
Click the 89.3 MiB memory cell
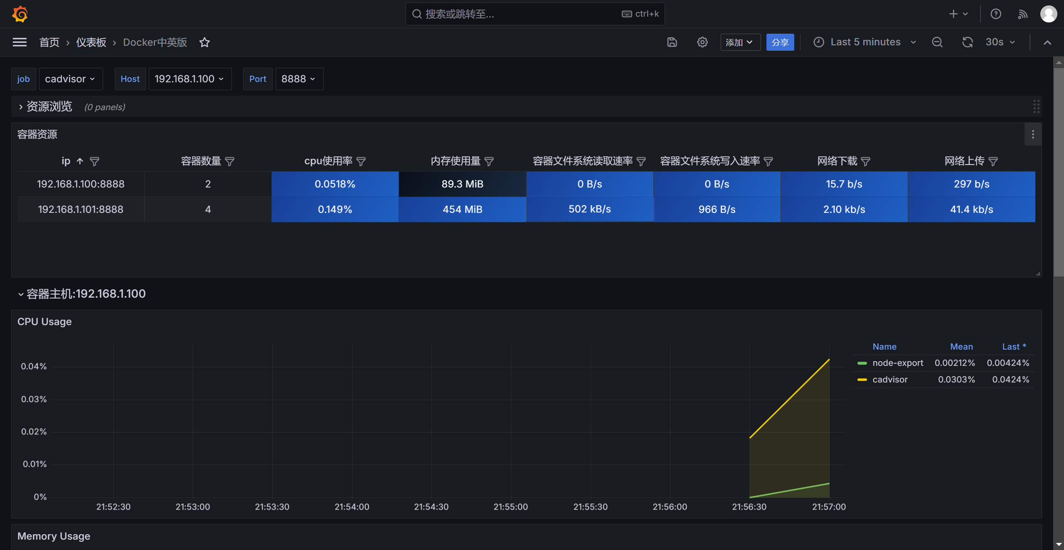coord(462,184)
